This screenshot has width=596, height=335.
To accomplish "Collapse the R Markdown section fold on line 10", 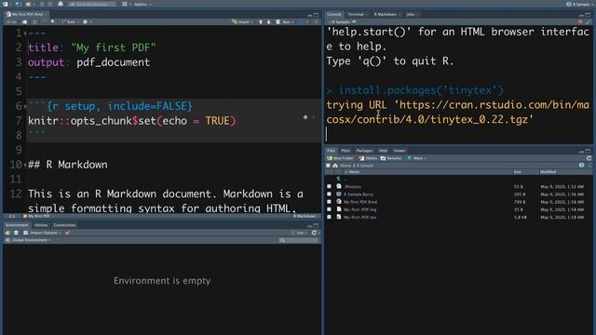I will 25,166.
